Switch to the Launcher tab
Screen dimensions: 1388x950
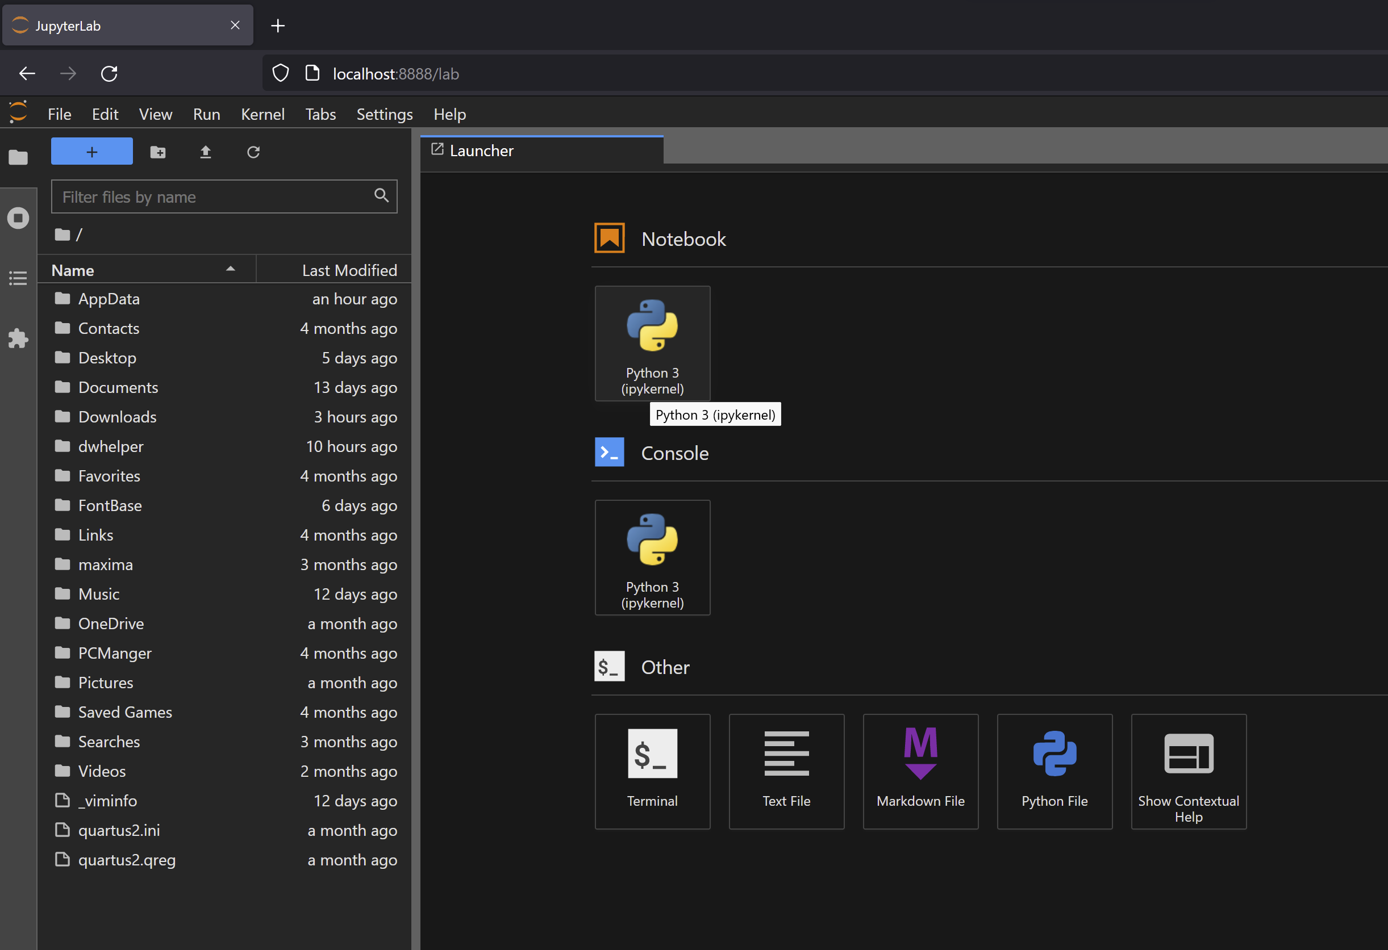click(481, 150)
